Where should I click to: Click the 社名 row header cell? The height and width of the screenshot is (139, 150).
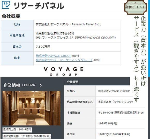pyautogui.click(x=17, y=24)
